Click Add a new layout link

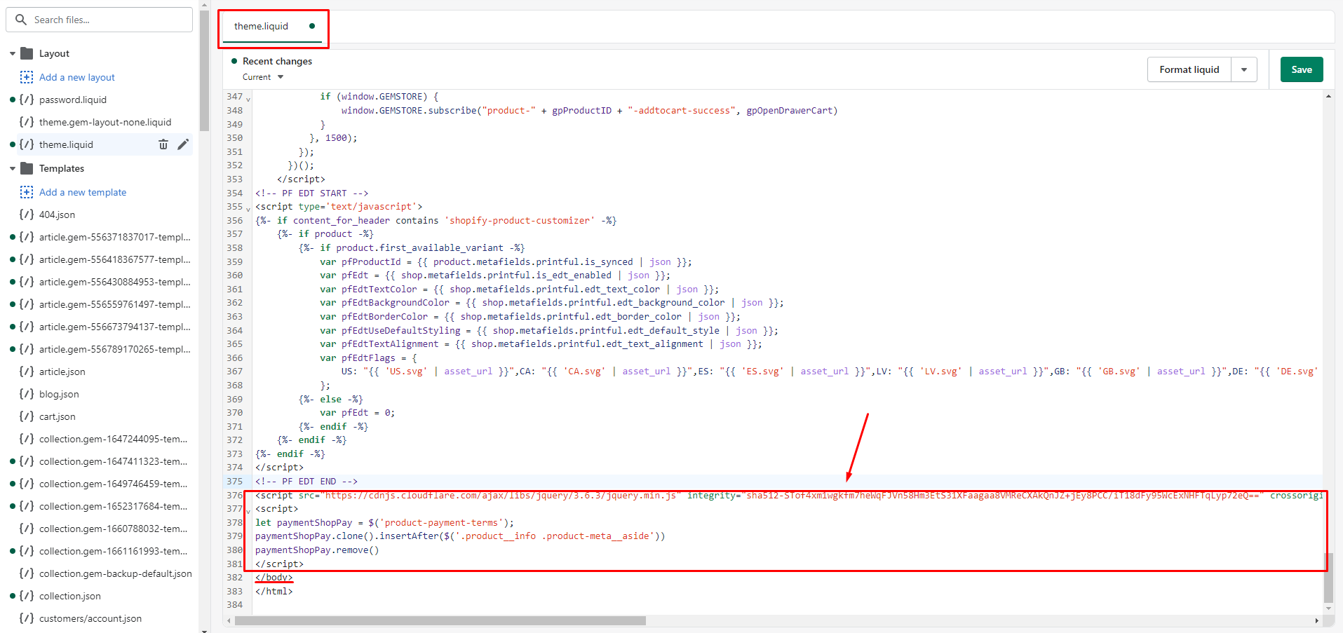pyautogui.click(x=77, y=77)
